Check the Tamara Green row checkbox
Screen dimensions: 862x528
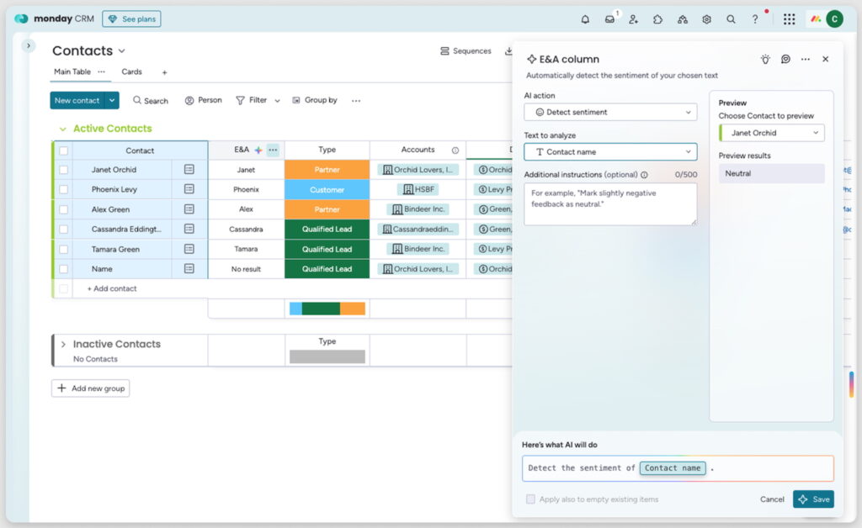(x=64, y=250)
